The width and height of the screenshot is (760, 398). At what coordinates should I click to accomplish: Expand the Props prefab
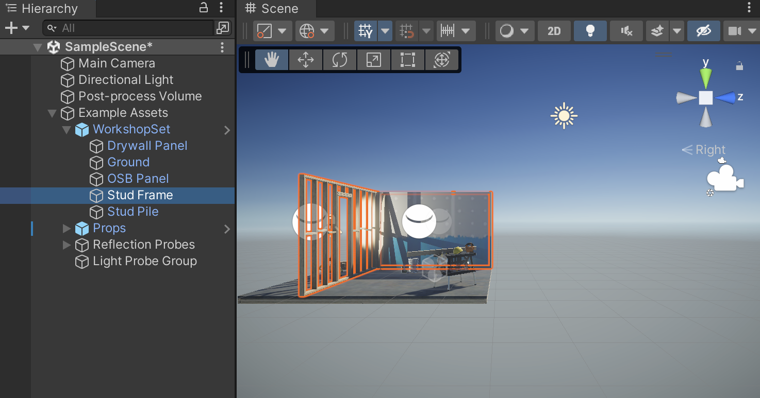66,228
